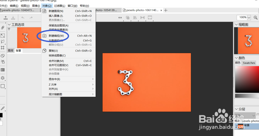
Task: Expand the 混合中(B) submenu
Action: (68, 79)
